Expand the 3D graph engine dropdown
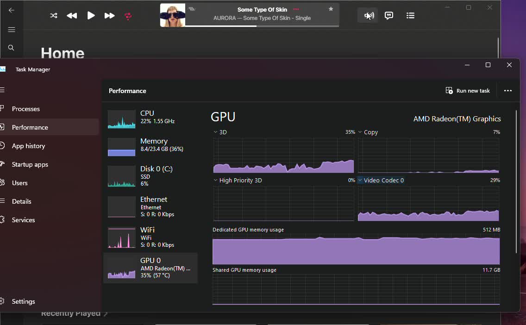This screenshot has height=325, width=526. point(216,132)
